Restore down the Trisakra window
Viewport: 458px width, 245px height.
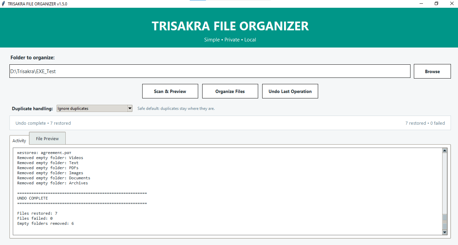(436, 4)
